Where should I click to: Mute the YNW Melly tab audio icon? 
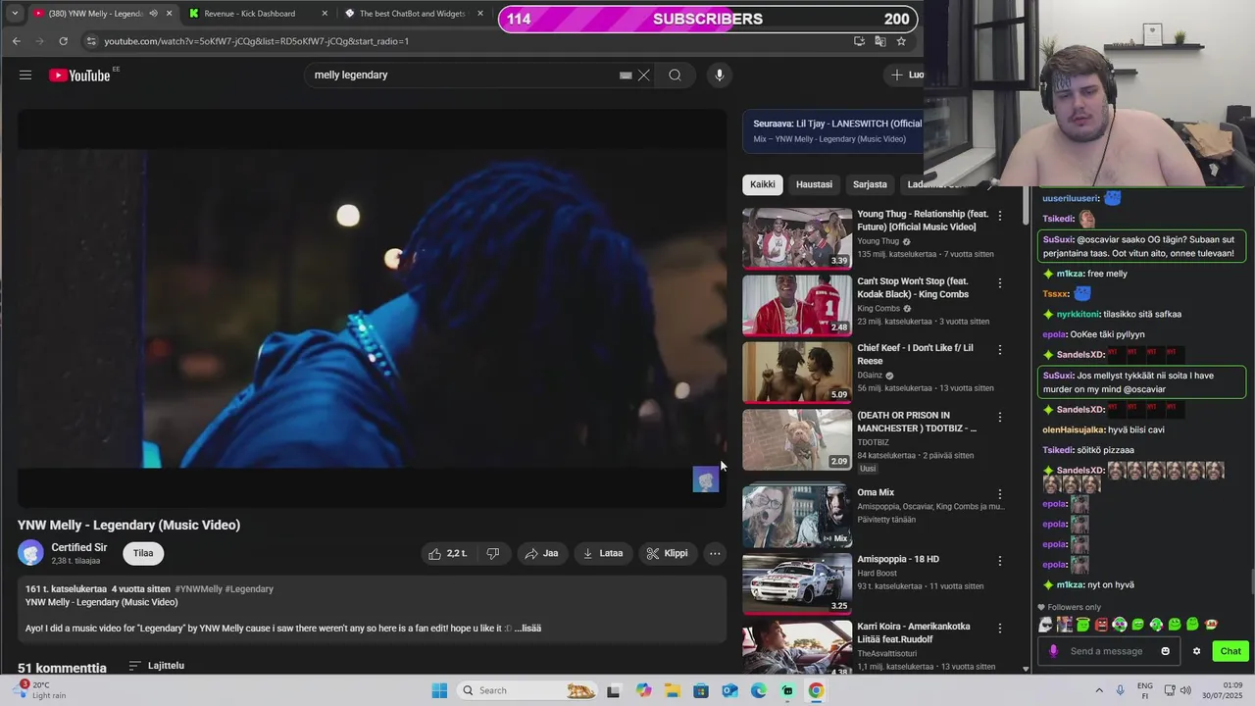tap(153, 14)
